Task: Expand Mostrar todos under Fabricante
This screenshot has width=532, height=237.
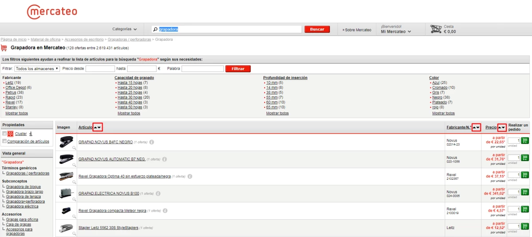Action: [16, 113]
